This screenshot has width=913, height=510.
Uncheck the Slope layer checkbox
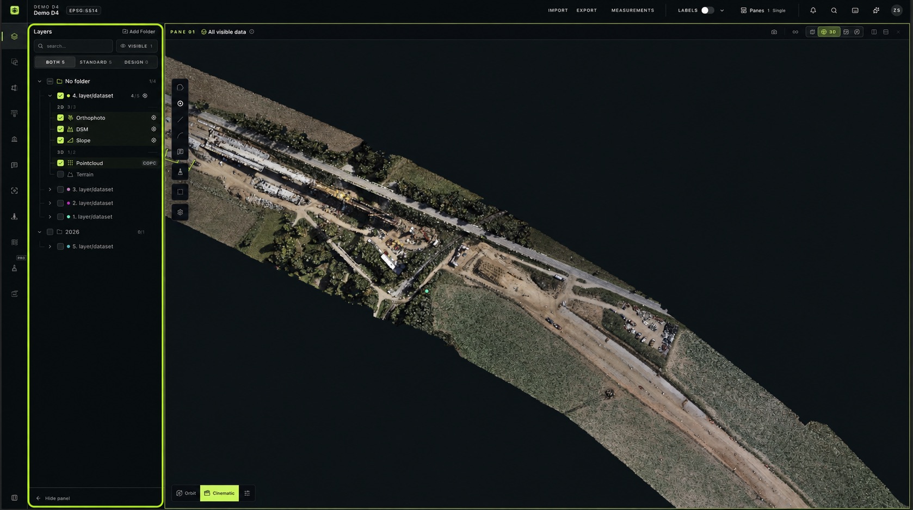click(60, 140)
